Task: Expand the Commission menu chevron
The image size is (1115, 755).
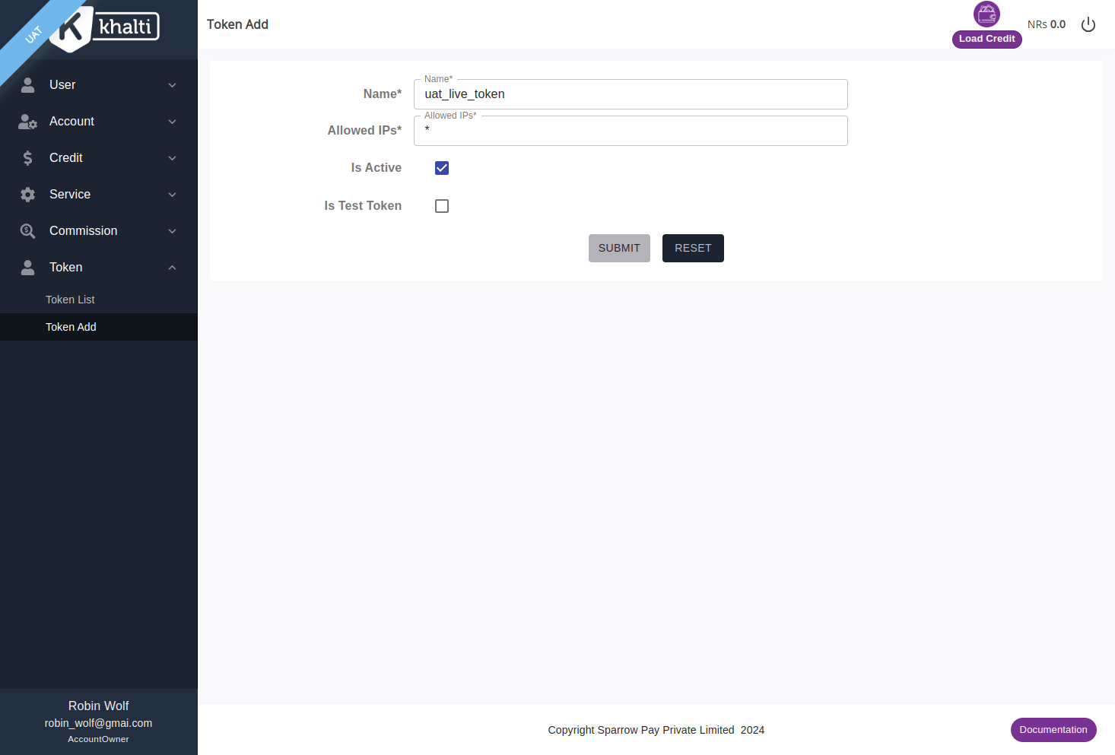Action: pyautogui.click(x=173, y=231)
